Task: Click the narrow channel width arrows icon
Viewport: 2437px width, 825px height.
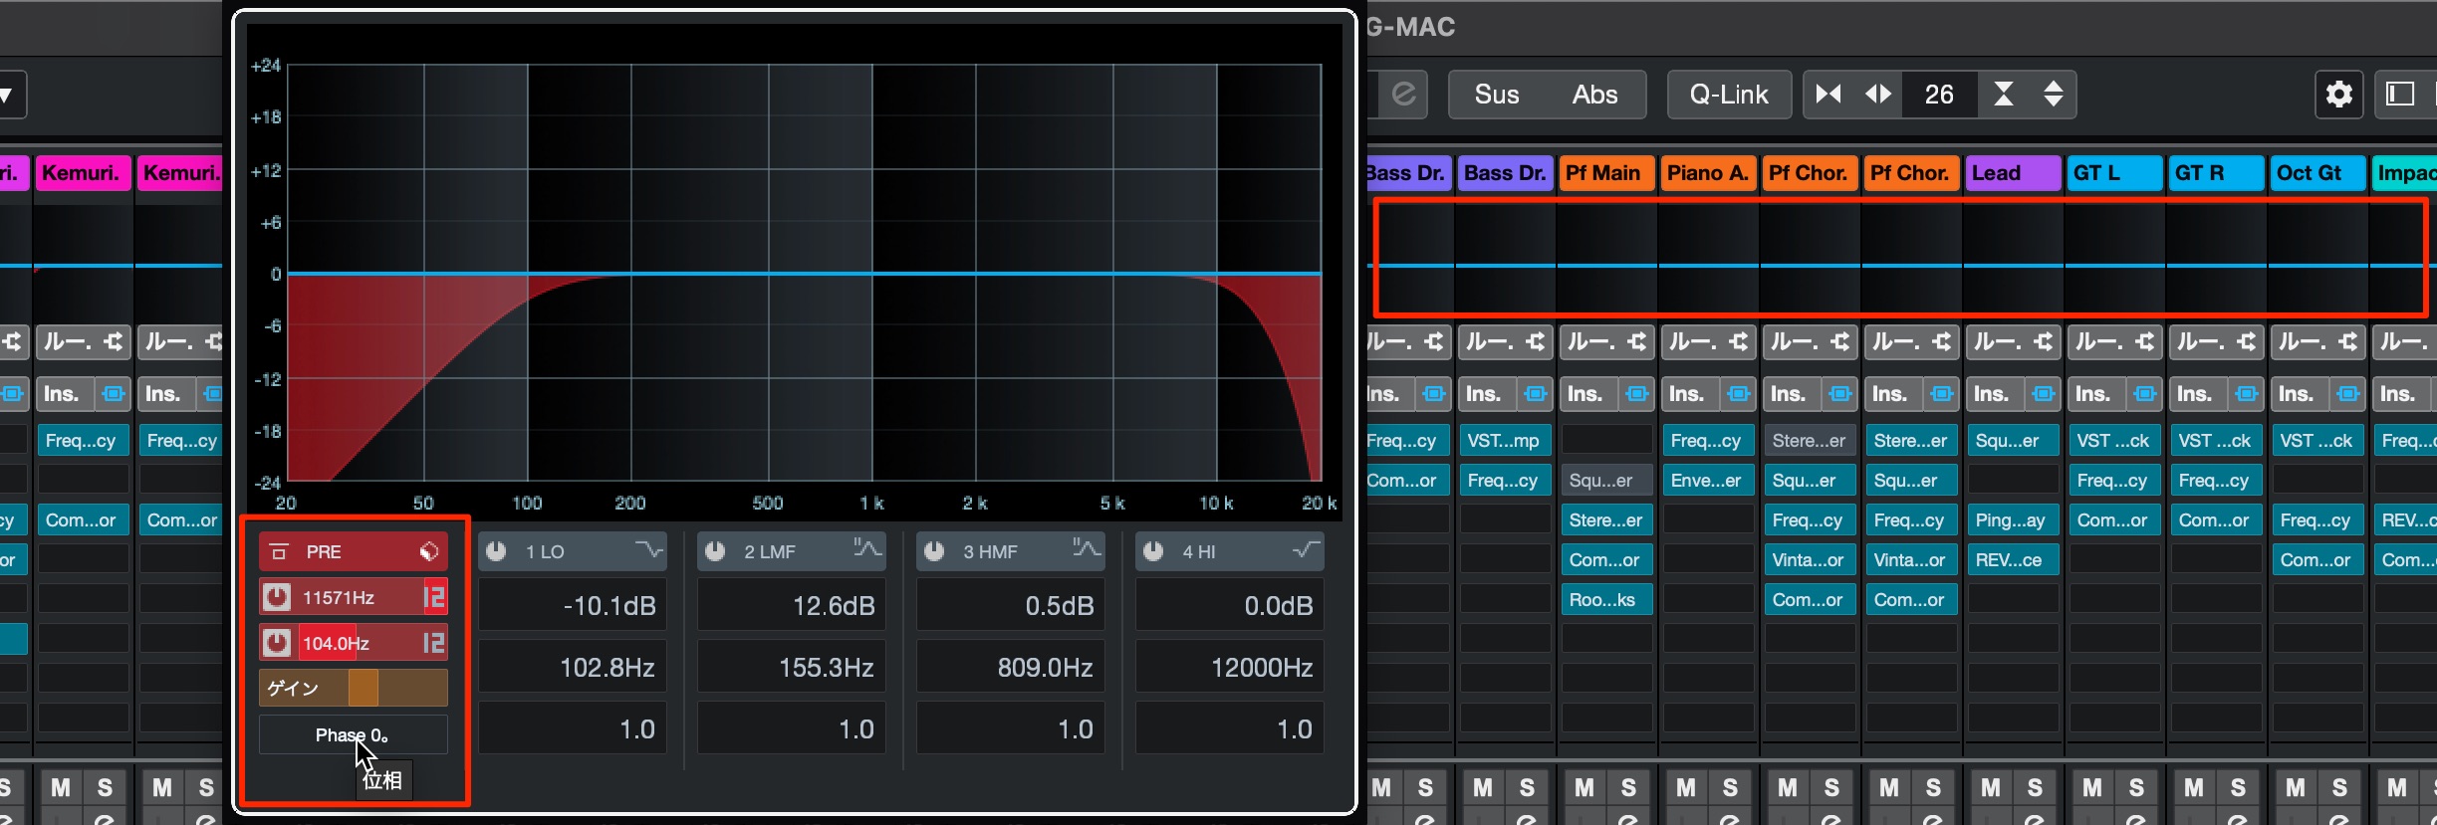Action: (x=1828, y=95)
